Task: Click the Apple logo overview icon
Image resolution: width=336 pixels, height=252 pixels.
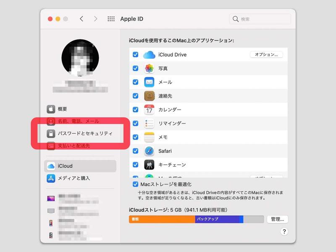Action: coord(51,109)
